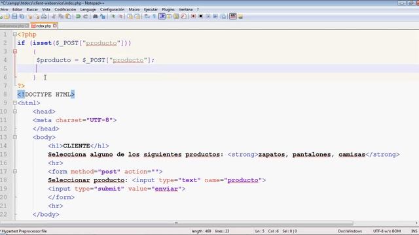Open the Vista menu
419x235 pixels.
(46, 9)
